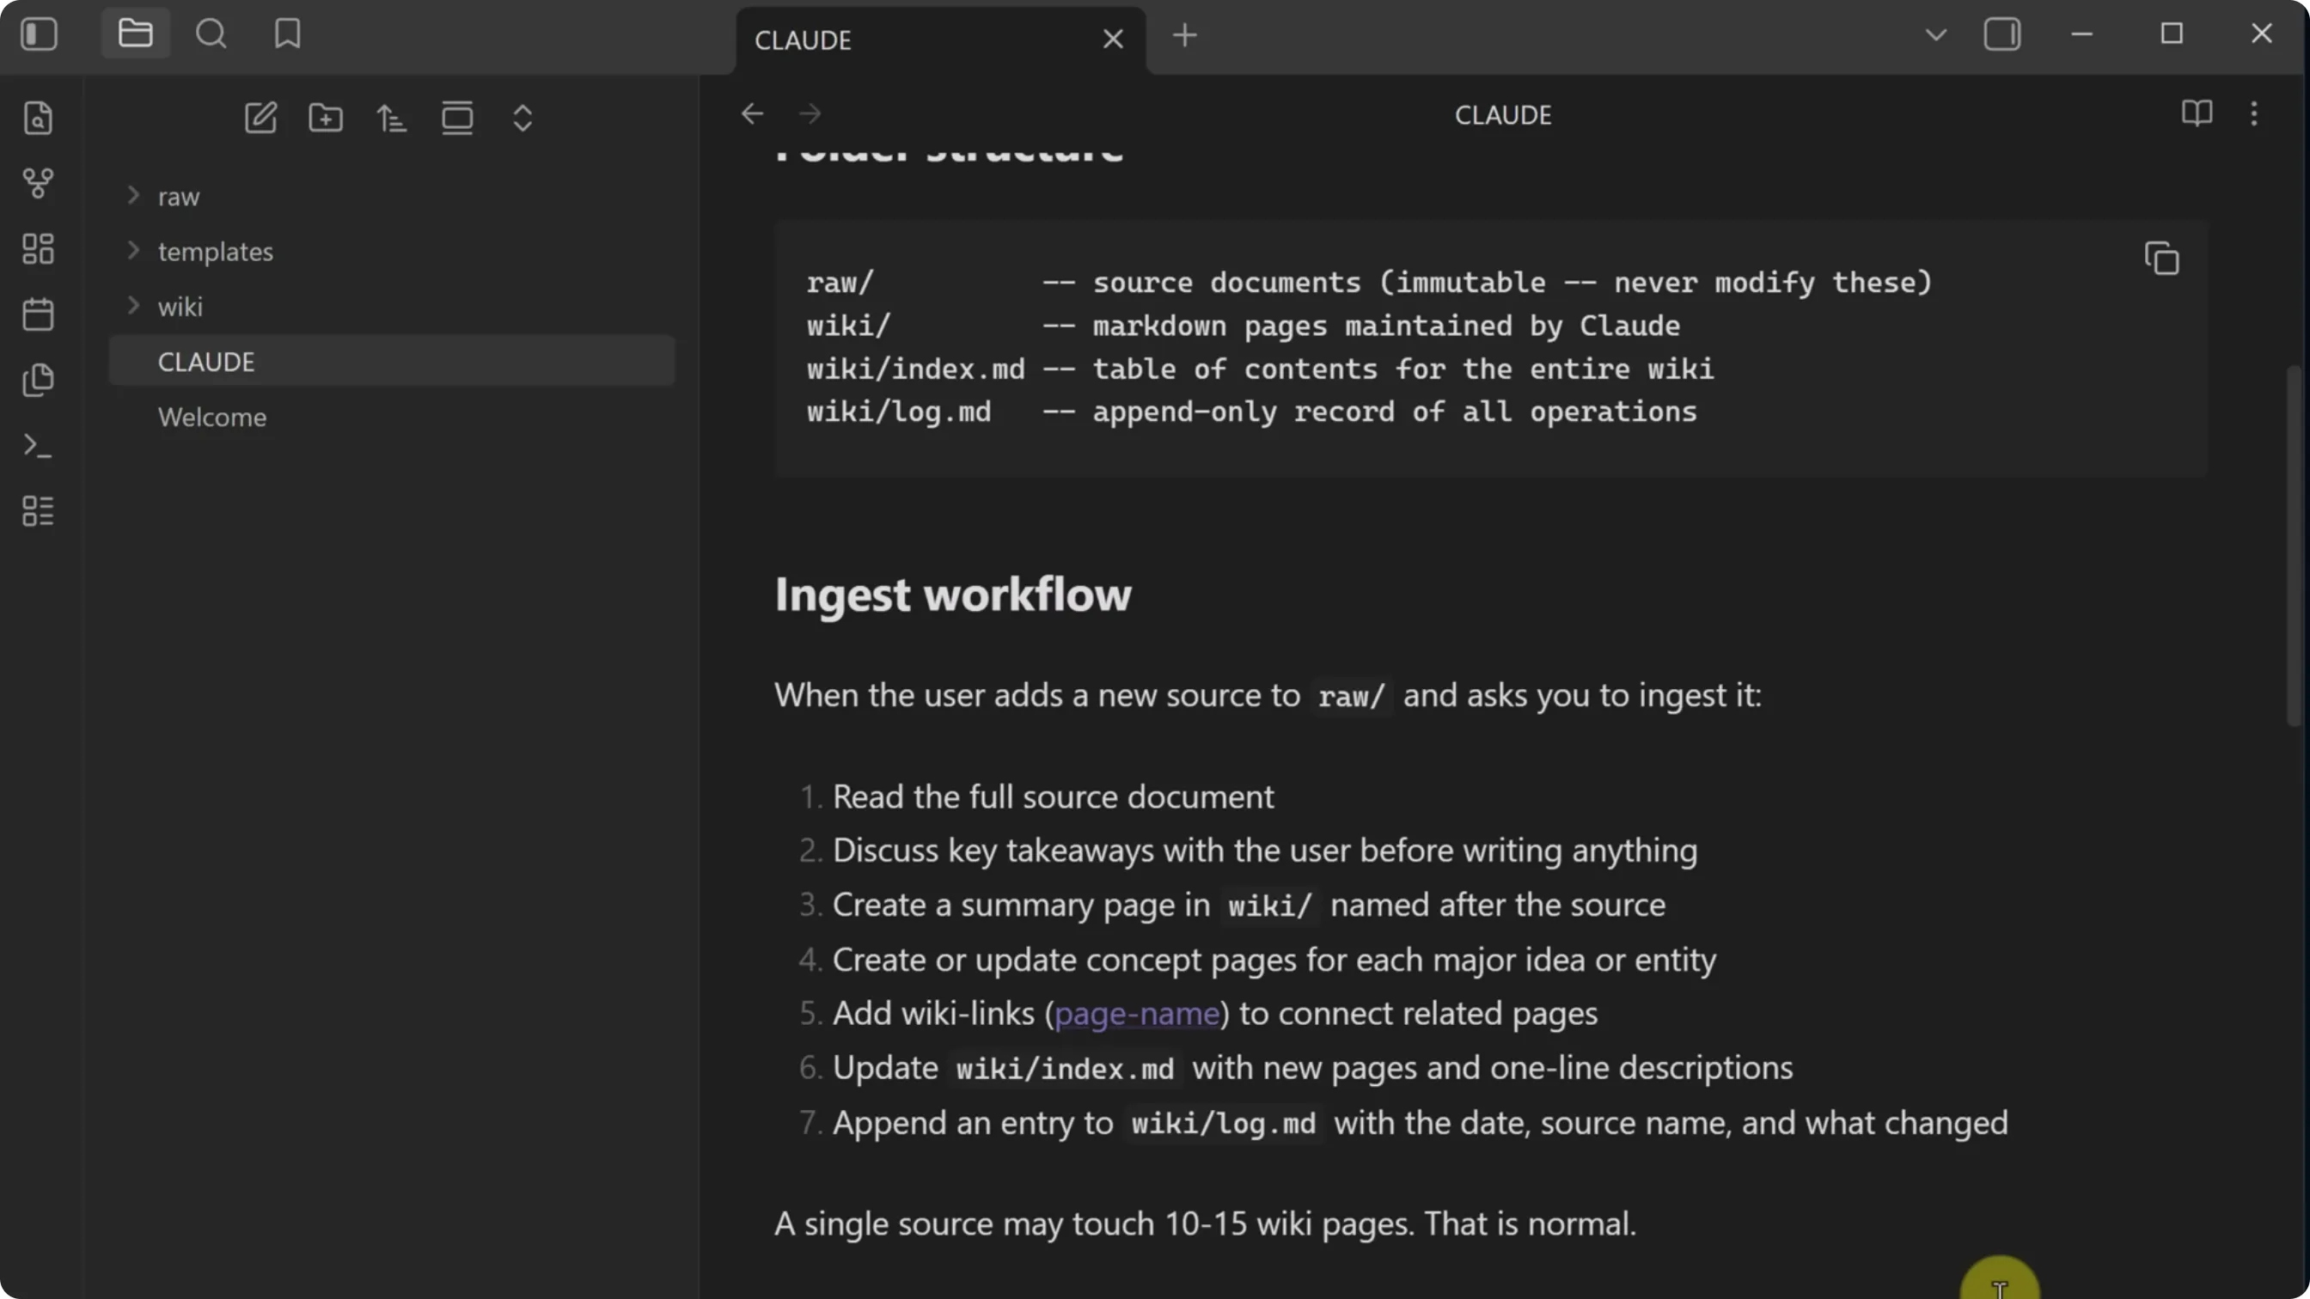This screenshot has width=2310, height=1299.
Task: Open the command palette terminal icon
Action: point(38,446)
